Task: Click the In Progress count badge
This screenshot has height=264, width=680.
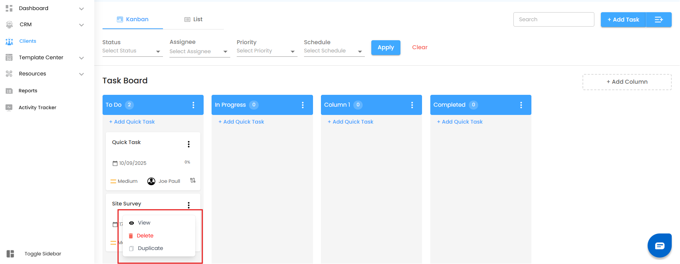Action: pyautogui.click(x=254, y=105)
